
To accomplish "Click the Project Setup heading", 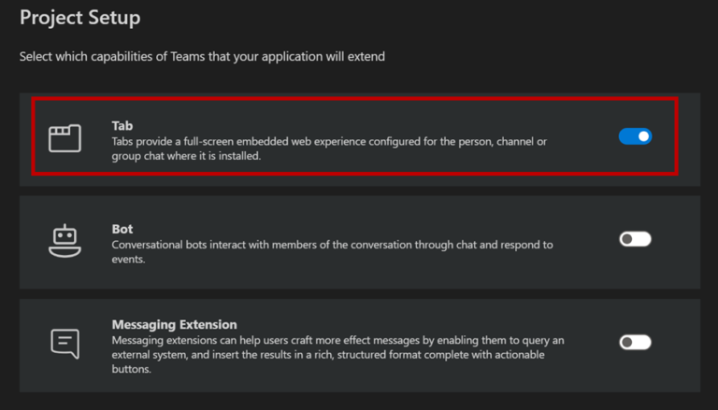I will (80, 18).
